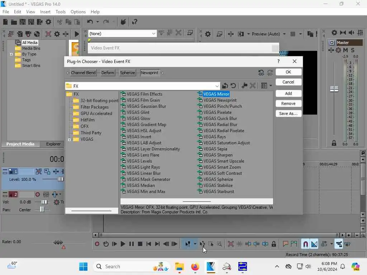
Task: Toggle Ignore Event Grouping button
Action: pyautogui.click(x=347, y=244)
